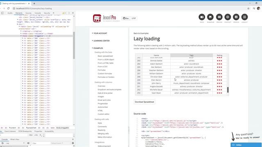Open the Dropdown and autocomplete link
The width and height of the screenshot is (262, 147).
coord(109,90)
